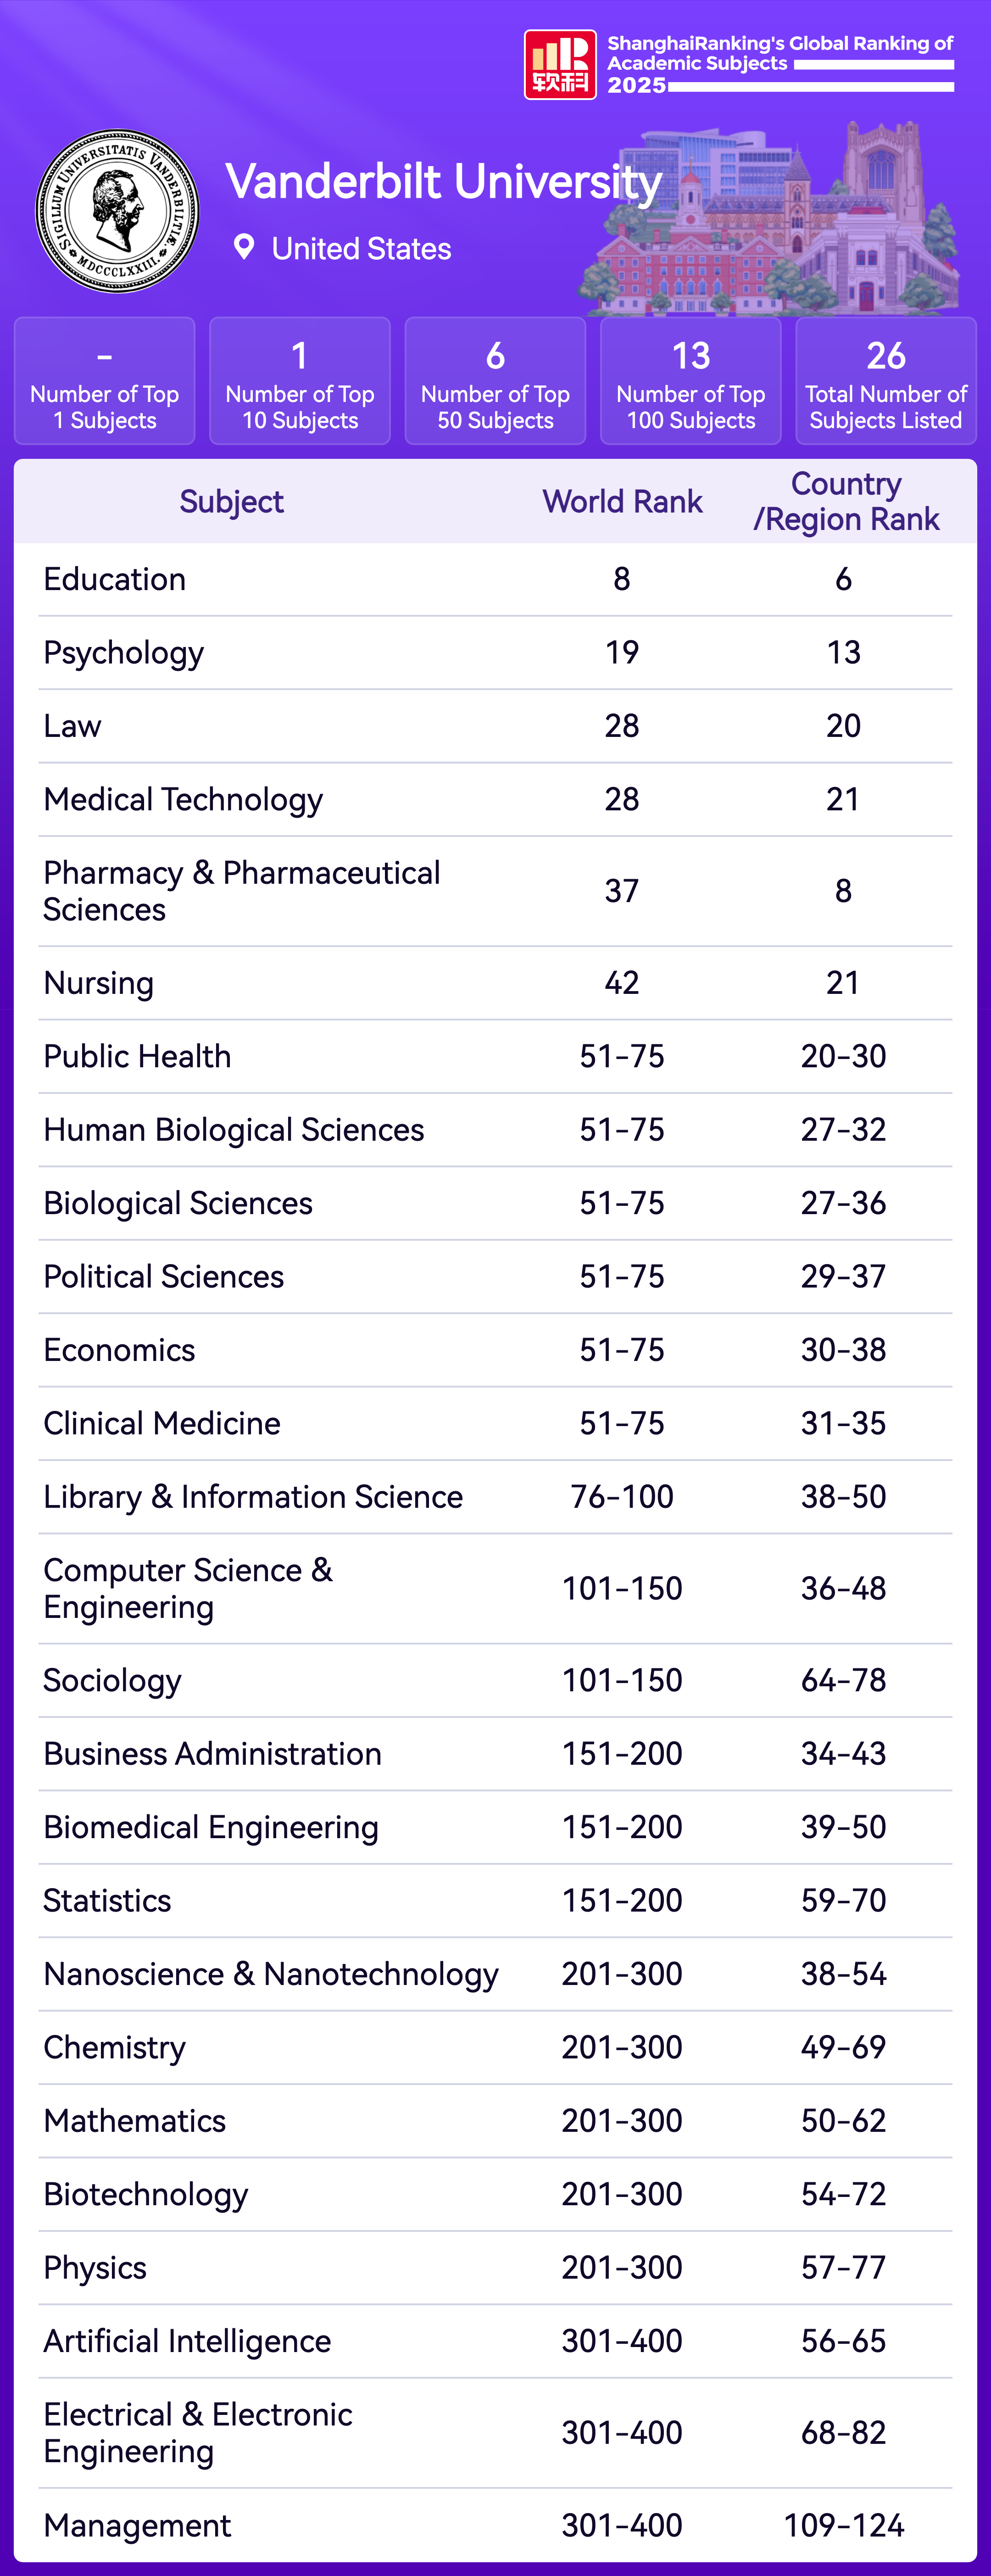Screen dimensions: 991x2576
Task: Sort by the World Rank column header
Action: [622, 502]
